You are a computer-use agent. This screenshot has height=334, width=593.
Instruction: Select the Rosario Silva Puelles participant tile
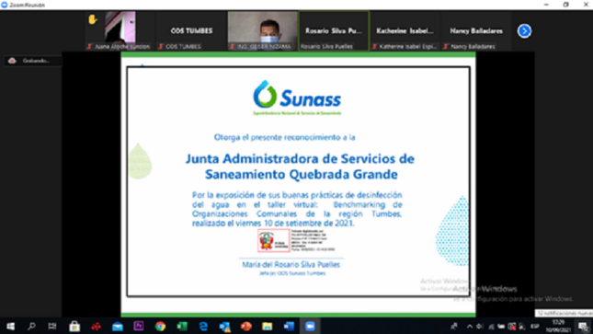(334, 31)
